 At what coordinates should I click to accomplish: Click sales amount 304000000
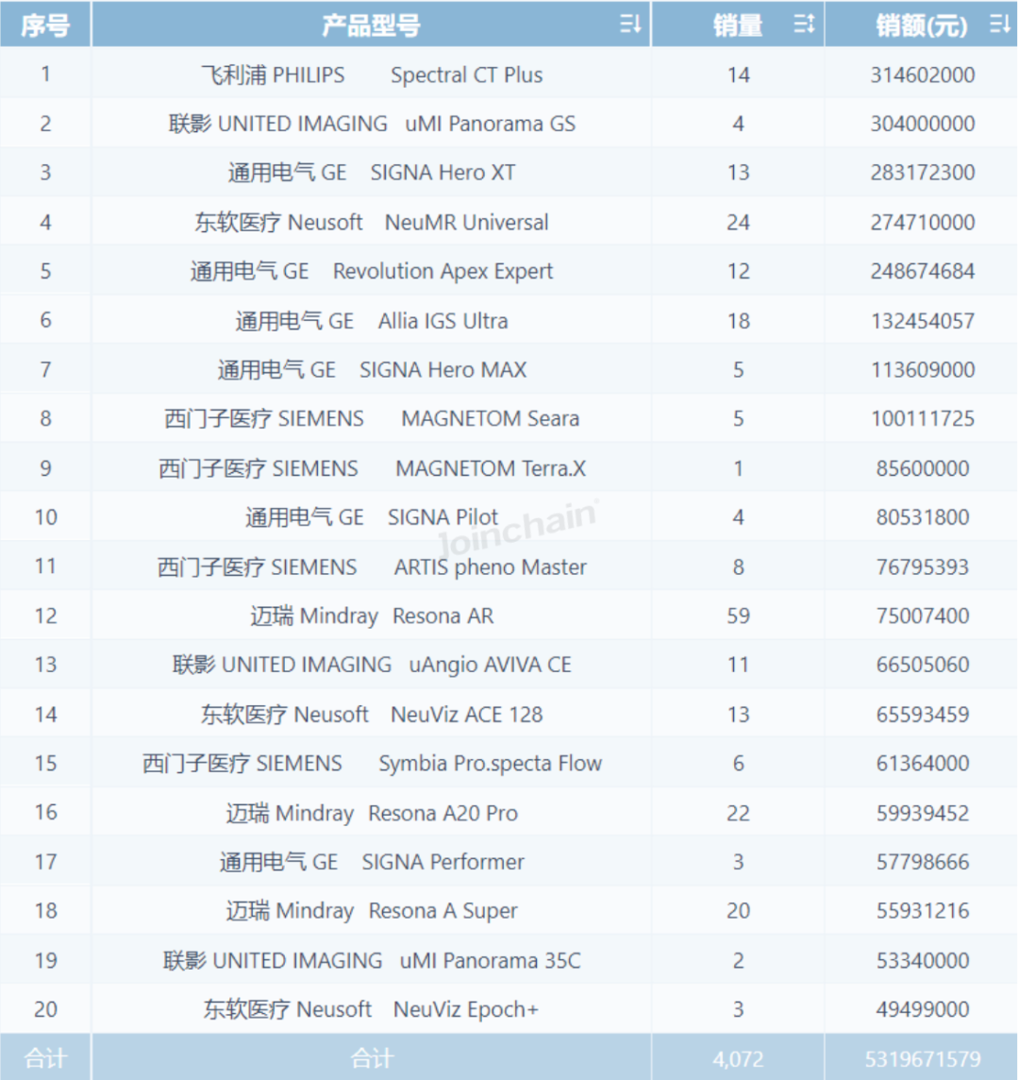point(923,124)
